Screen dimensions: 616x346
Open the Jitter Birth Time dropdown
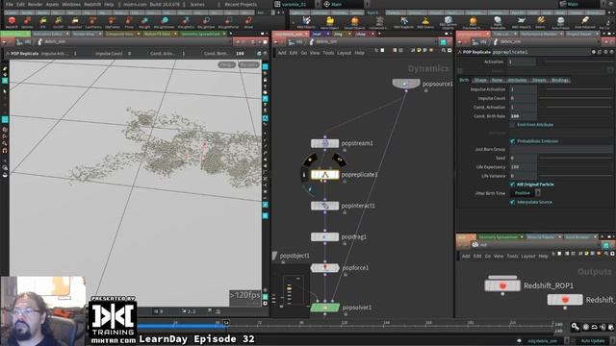pos(526,193)
